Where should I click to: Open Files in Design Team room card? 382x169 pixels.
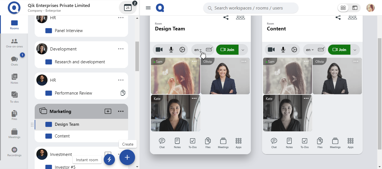pyautogui.click(x=208, y=143)
